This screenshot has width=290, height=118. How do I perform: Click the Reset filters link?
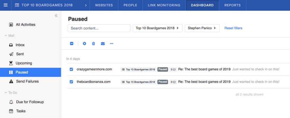[233, 28]
